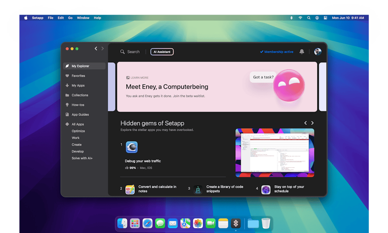This screenshot has width=388, height=233.
Task: Open the Go menu
Action: [x=70, y=18]
